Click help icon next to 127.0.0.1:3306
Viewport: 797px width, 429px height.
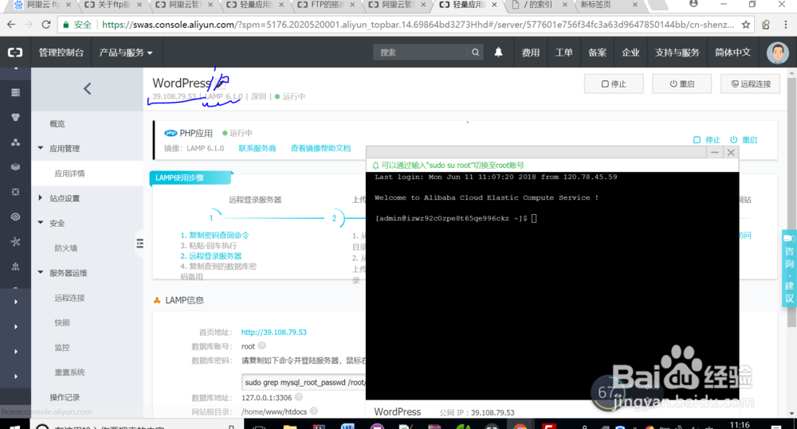pyautogui.click(x=299, y=397)
